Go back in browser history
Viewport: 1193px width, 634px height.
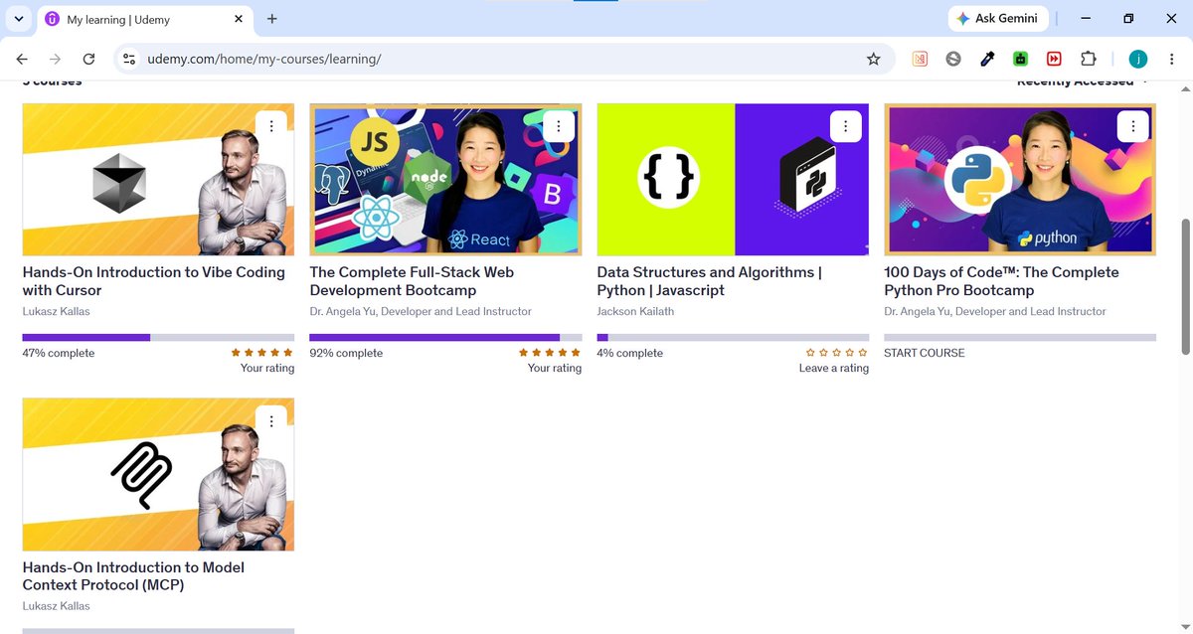coord(22,59)
